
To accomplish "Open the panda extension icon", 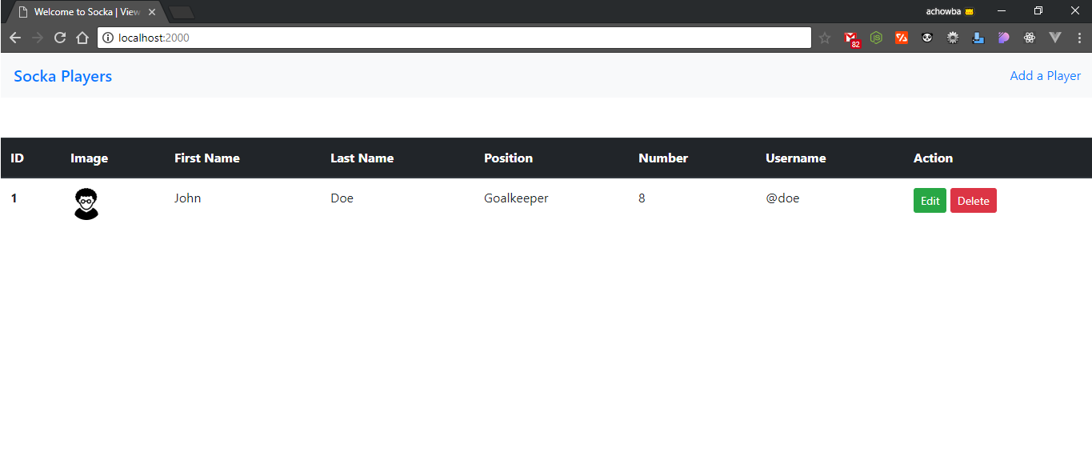I will (927, 38).
